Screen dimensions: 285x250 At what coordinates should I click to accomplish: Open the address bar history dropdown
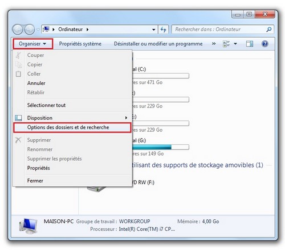[x=153, y=30]
